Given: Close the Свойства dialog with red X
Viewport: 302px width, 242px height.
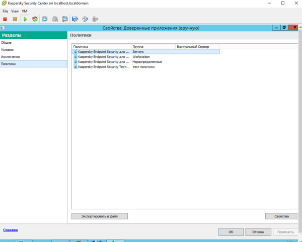Looking at the screenshot, I should 294,28.
